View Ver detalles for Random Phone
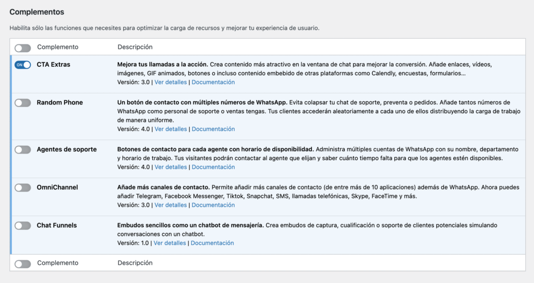 point(171,129)
